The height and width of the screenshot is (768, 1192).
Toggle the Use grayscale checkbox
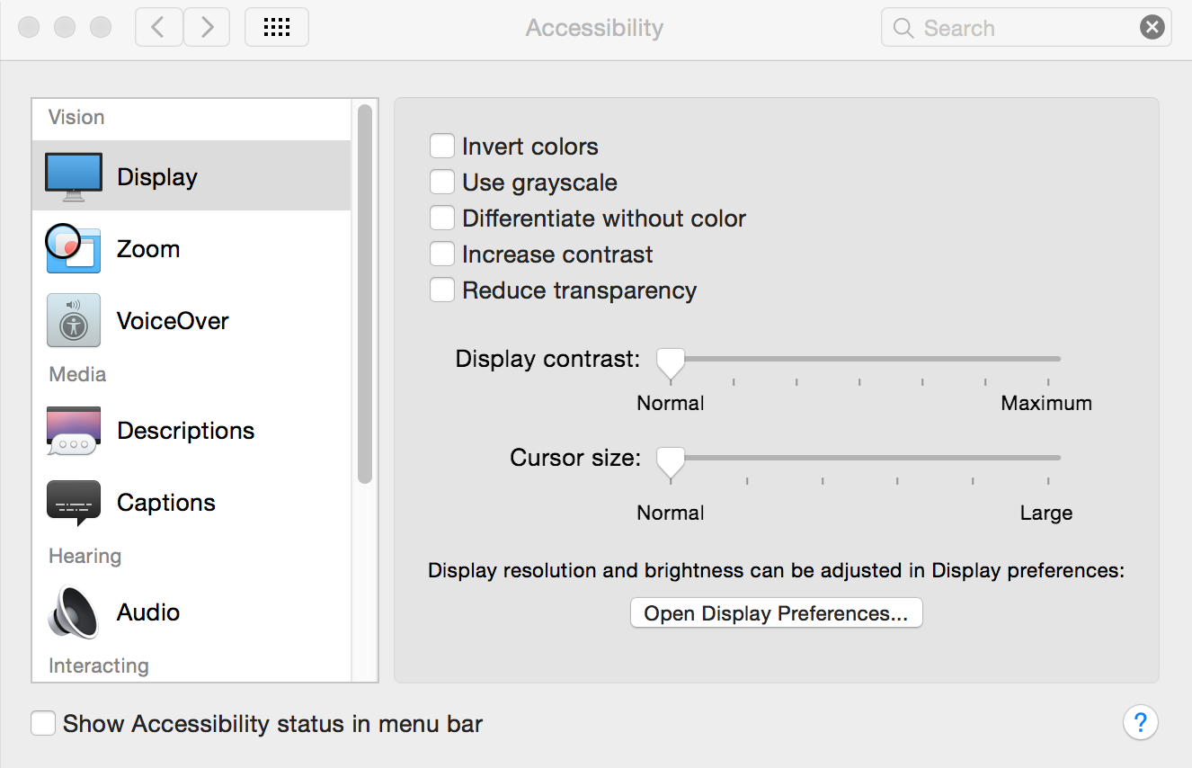(442, 183)
